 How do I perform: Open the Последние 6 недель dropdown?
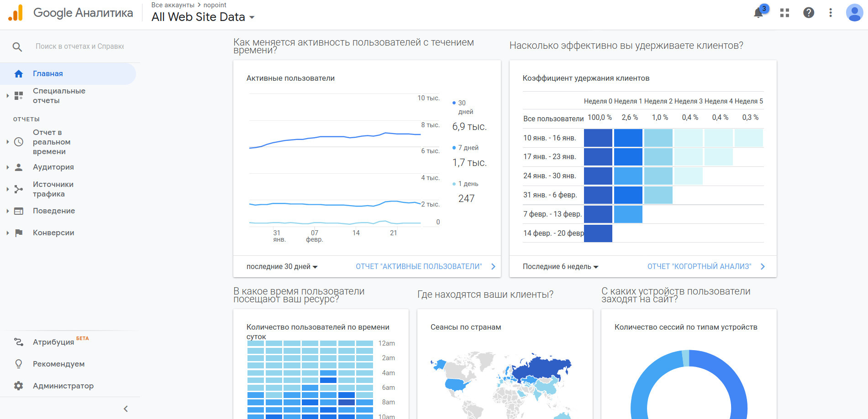pos(560,267)
